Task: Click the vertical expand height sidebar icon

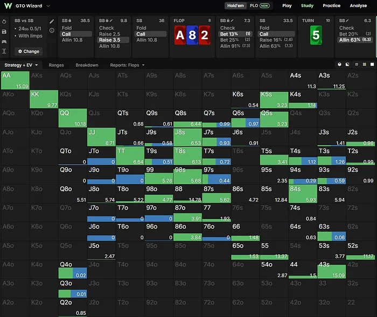Action: click(x=4, y=51)
